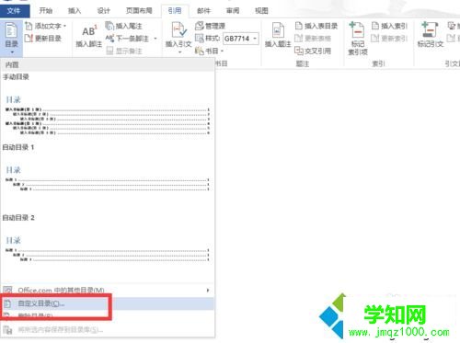Image resolution: width=460 pixels, height=343 pixels.
Task: Click the 管理源 manage sources icon
Action: coord(200,26)
